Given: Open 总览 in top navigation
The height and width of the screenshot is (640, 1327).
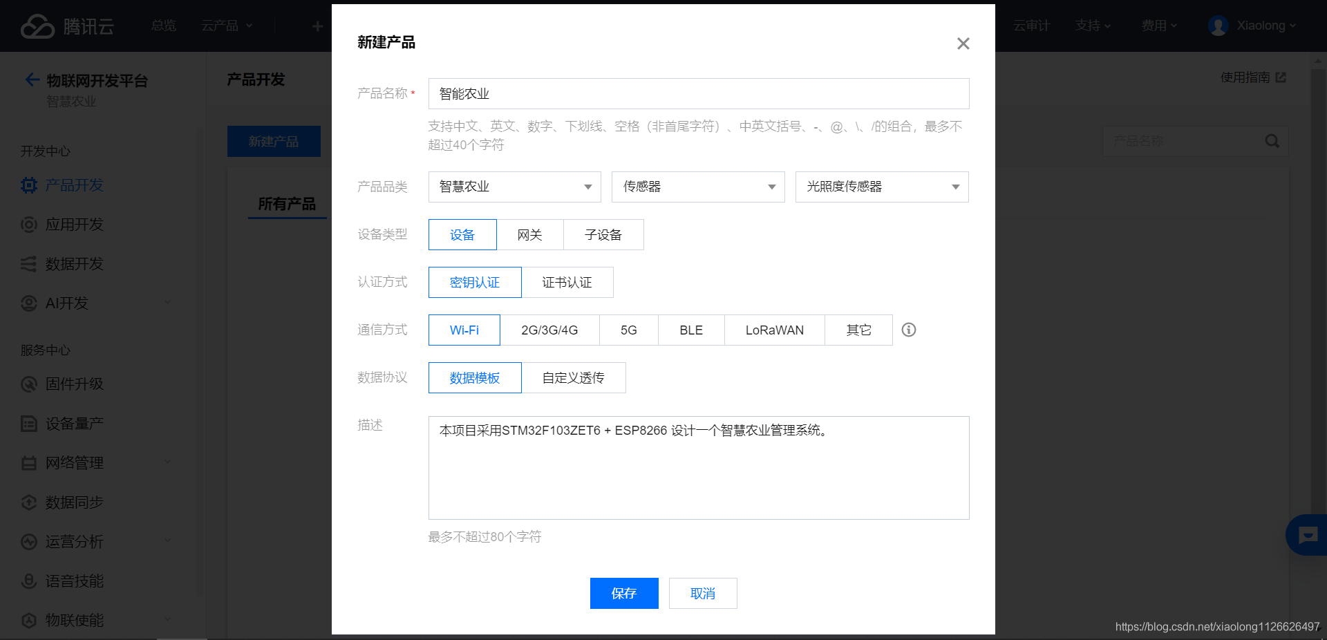Looking at the screenshot, I should pos(164,26).
